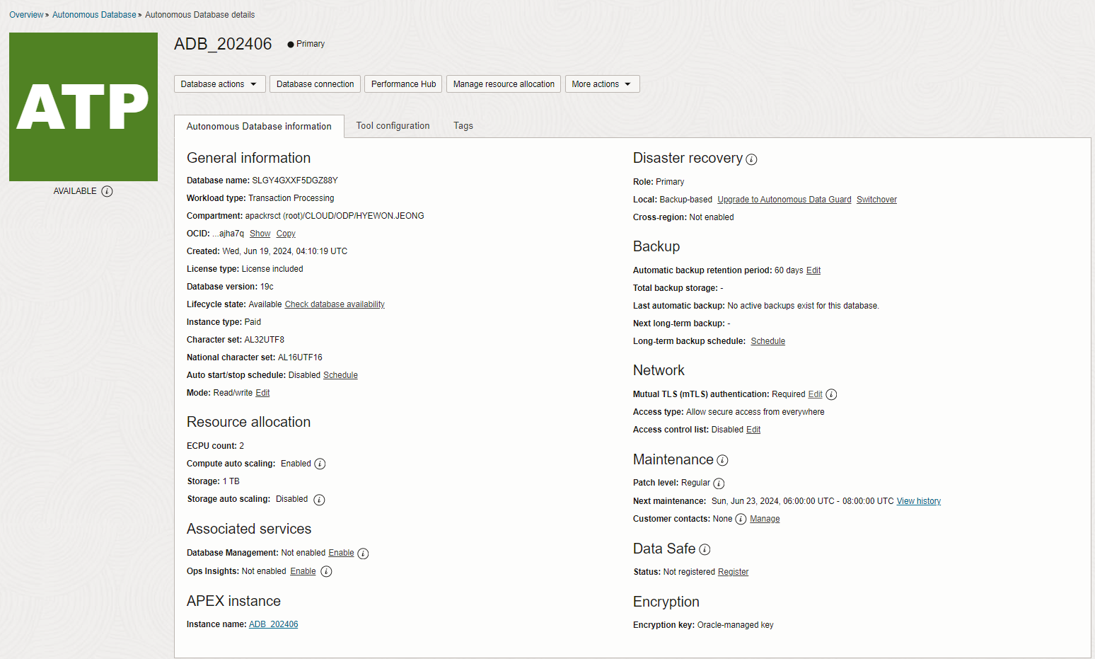Enable Database Management service
Viewport: 1095px width, 659px height.
[x=341, y=553]
